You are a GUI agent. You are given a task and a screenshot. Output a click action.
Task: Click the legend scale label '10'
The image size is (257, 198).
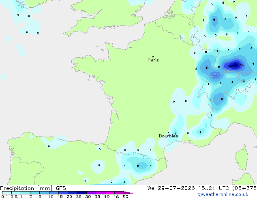coord(51,196)
